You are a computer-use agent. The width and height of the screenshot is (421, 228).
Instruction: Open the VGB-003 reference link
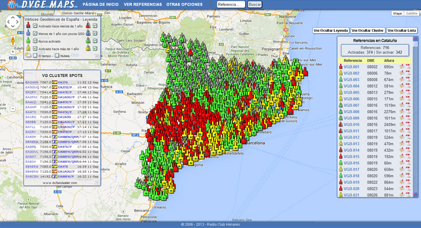point(351,80)
